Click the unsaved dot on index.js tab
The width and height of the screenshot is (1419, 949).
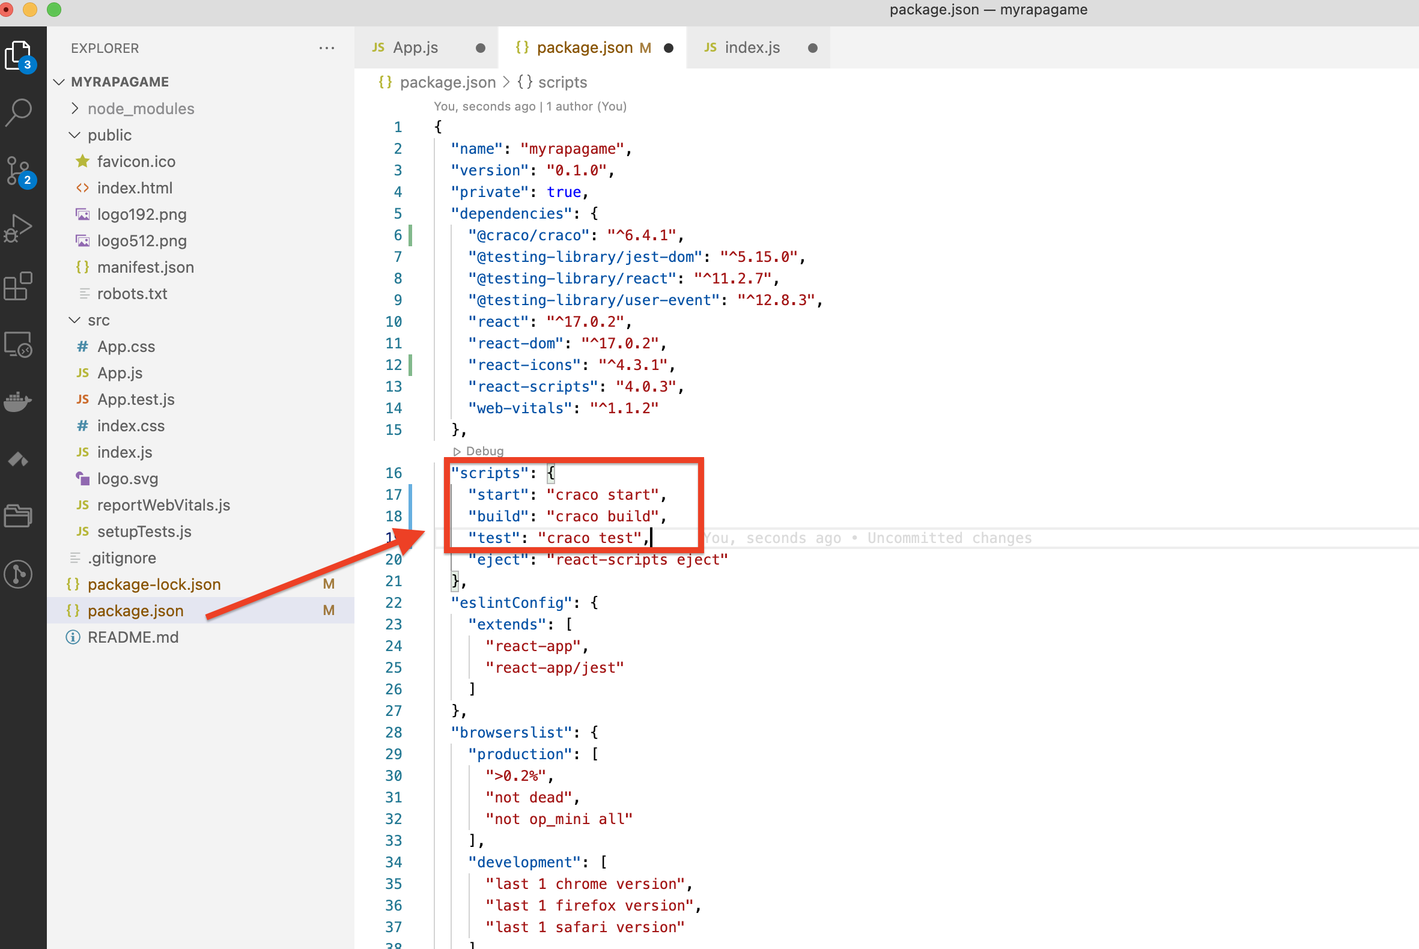click(x=812, y=48)
